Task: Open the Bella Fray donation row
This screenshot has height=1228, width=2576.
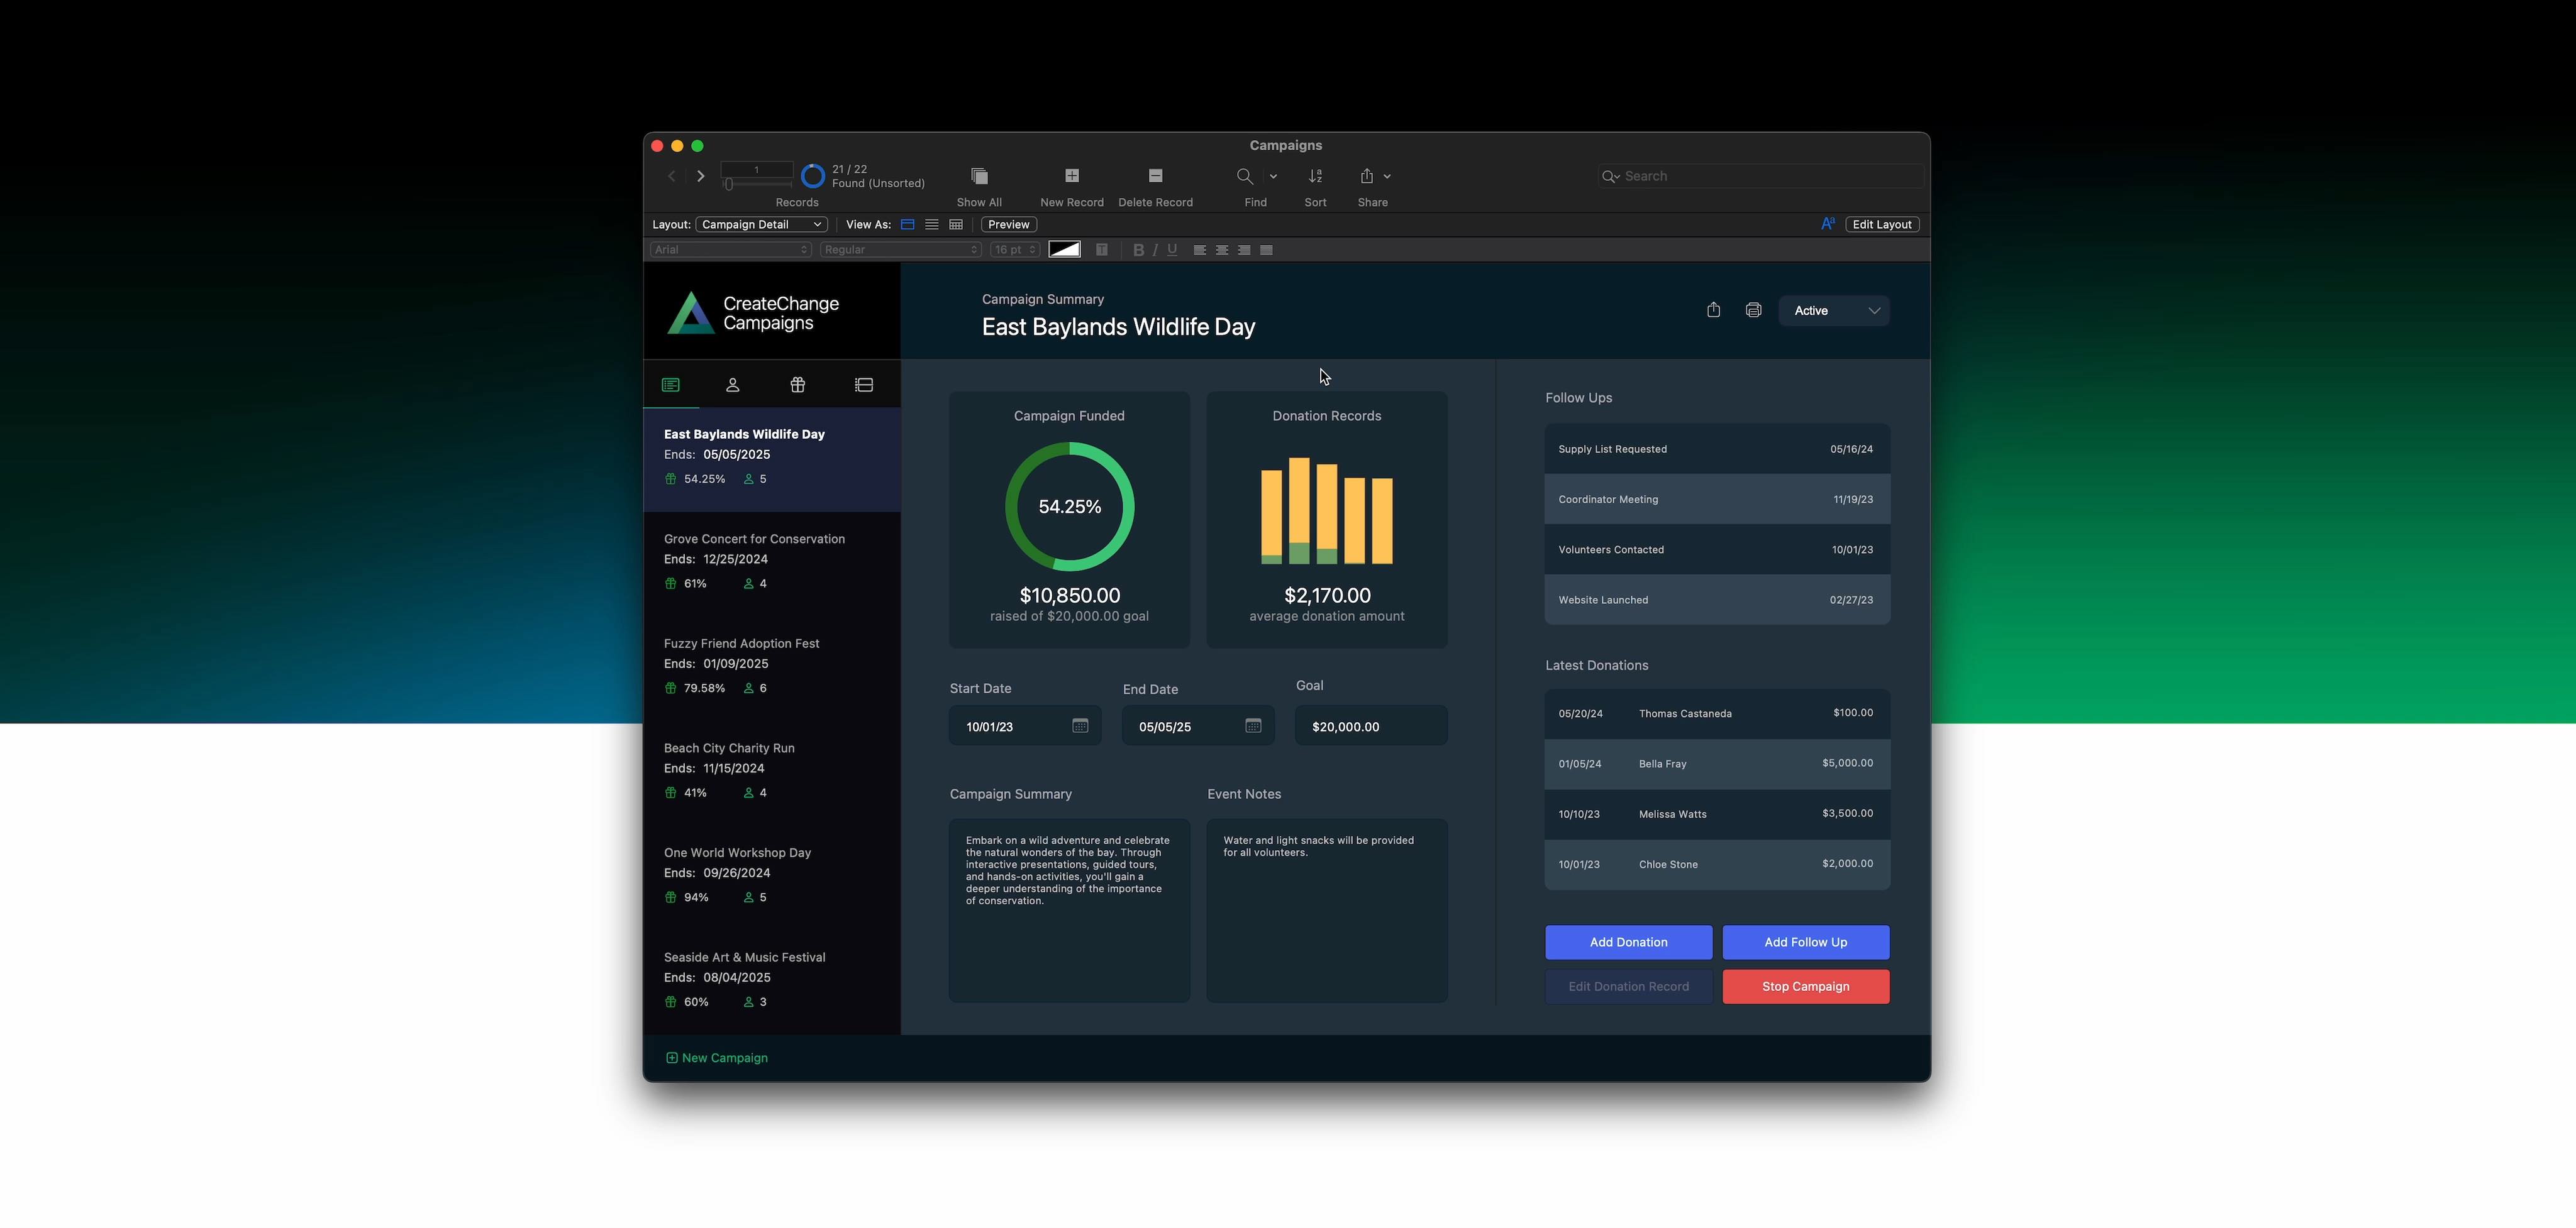Action: [x=1717, y=764]
